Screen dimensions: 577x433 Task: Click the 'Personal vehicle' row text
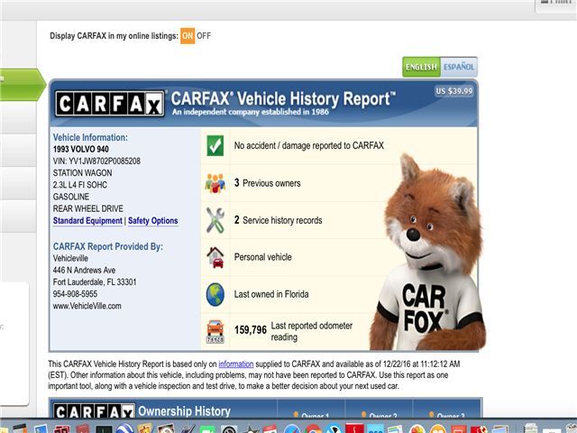pos(263,257)
